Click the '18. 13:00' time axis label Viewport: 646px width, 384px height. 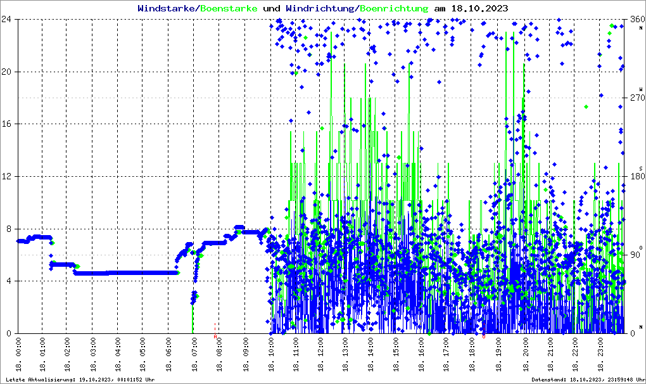346,354
